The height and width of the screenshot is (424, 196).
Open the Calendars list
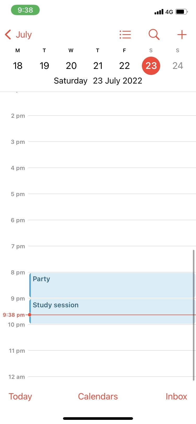click(98, 396)
